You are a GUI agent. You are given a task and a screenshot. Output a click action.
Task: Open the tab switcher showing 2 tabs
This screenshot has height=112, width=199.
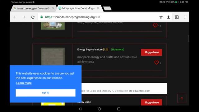click(x=177, y=17)
